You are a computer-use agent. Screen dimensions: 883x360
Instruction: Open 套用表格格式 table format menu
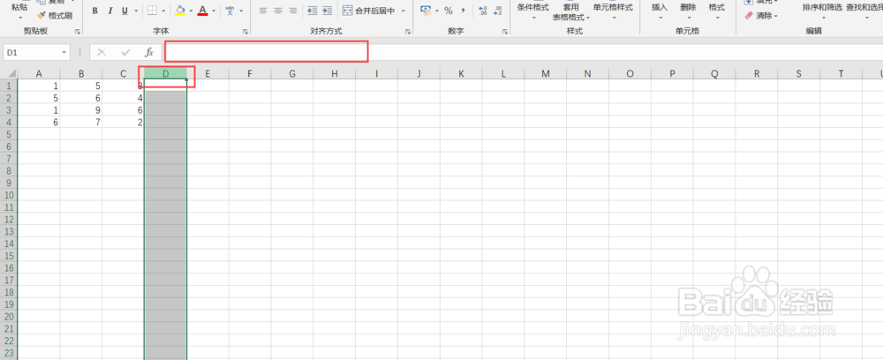[571, 12]
